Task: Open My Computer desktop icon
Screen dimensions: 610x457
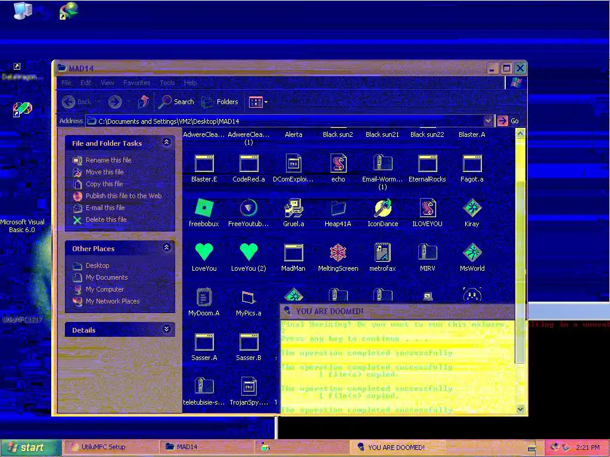Action: coord(23,10)
